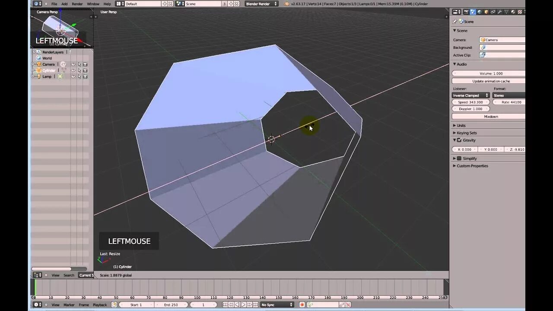Image resolution: width=553 pixels, height=311 pixels.
Task: Open the Texture properties checker icon
Action: pyautogui.click(x=520, y=12)
